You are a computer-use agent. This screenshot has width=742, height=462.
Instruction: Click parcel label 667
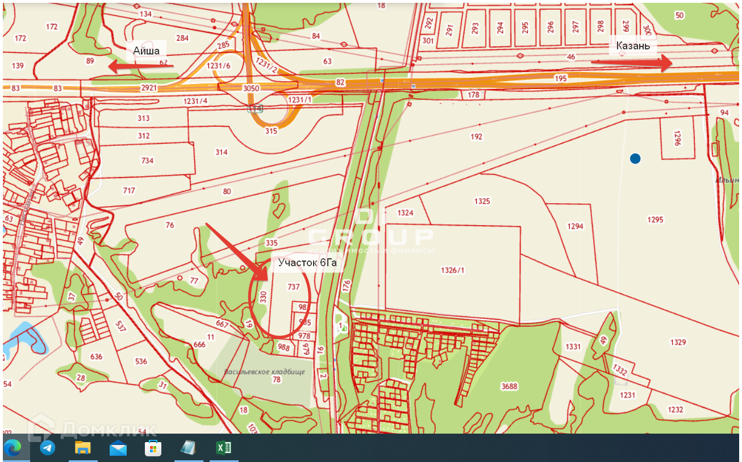pos(222,325)
